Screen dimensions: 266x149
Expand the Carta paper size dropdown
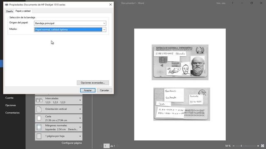(59, 118)
